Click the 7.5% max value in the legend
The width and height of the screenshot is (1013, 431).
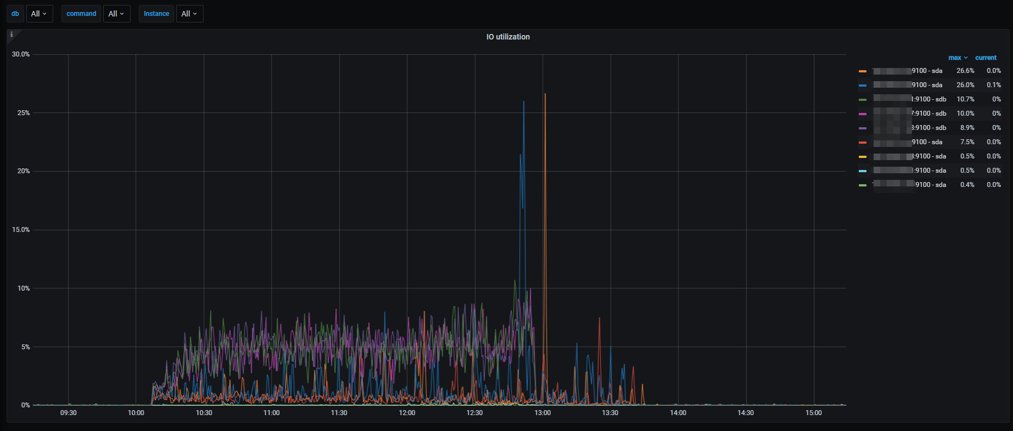pos(967,142)
